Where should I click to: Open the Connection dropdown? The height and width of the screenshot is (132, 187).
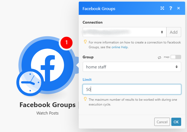[x=124, y=32]
